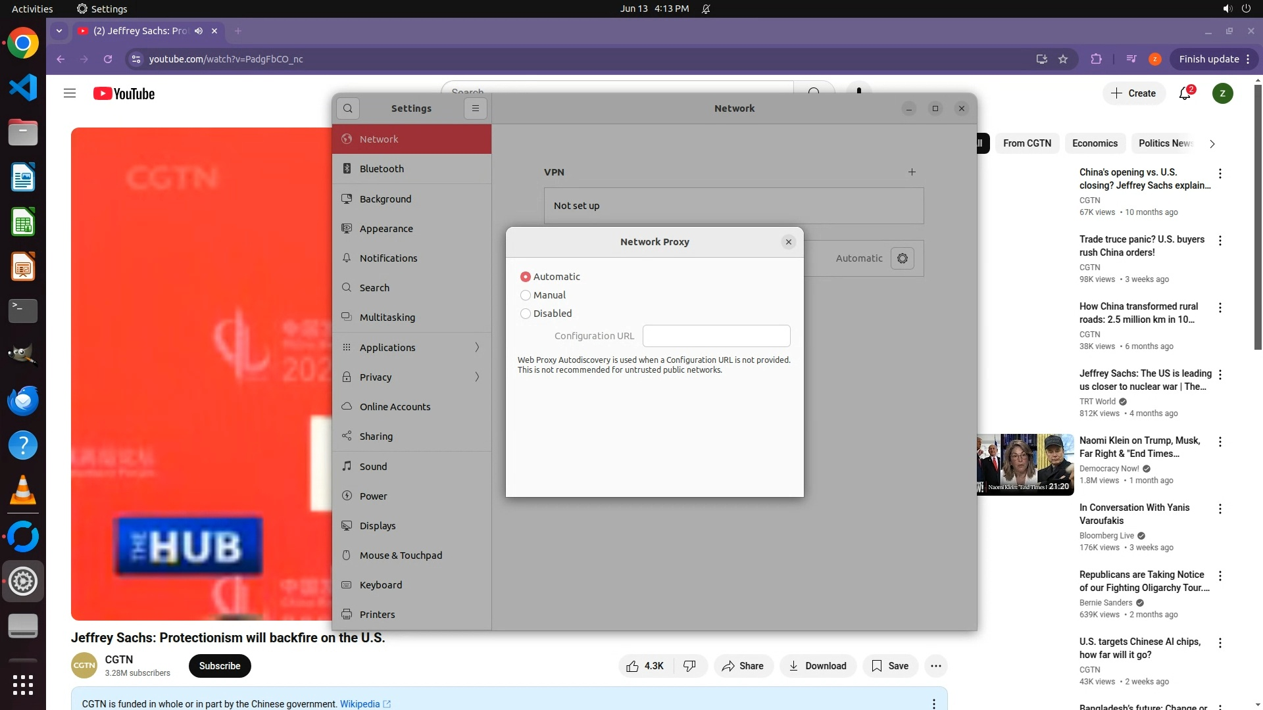Click the proxy gear settings icon
Screen dimensions: 1263x710
pos(903,258)
